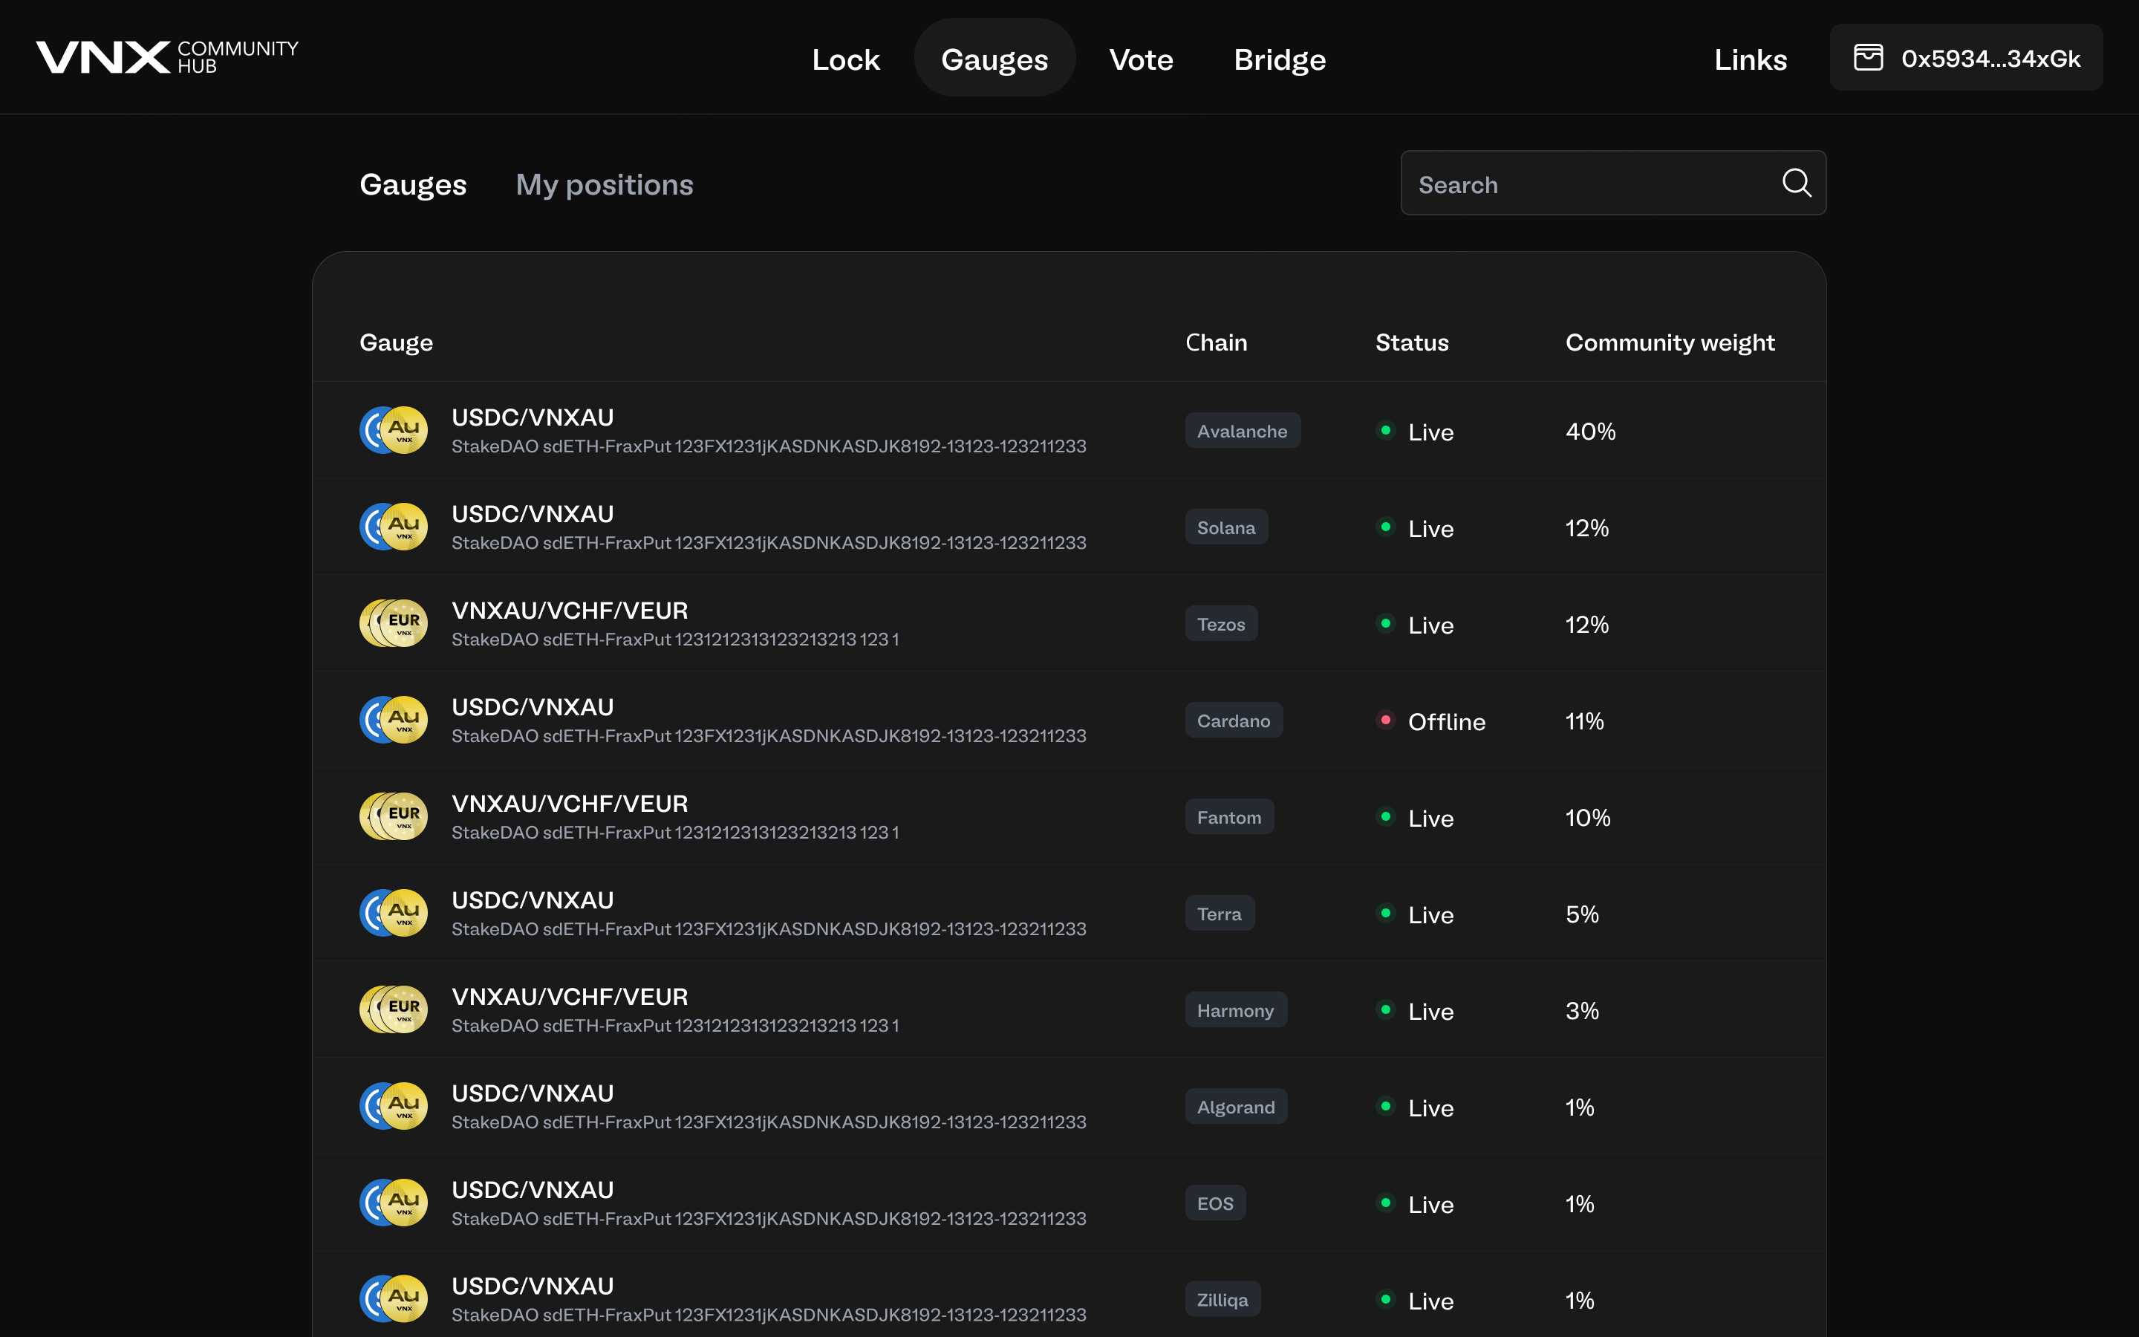Click the 0x5934...34xGk wallet button

point(1966,57)
